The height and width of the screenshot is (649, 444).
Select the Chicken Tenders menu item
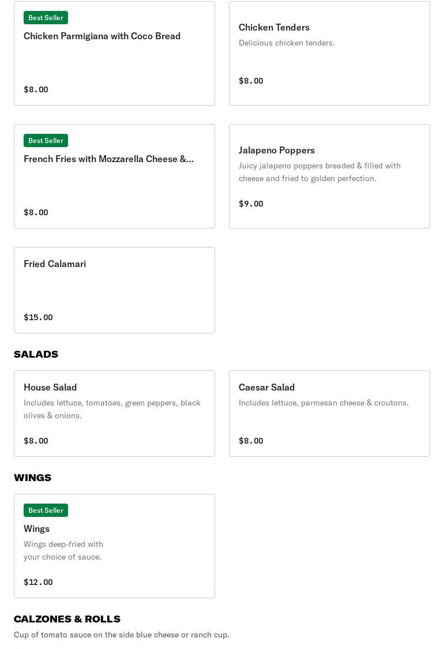click(x=274, y=27)
